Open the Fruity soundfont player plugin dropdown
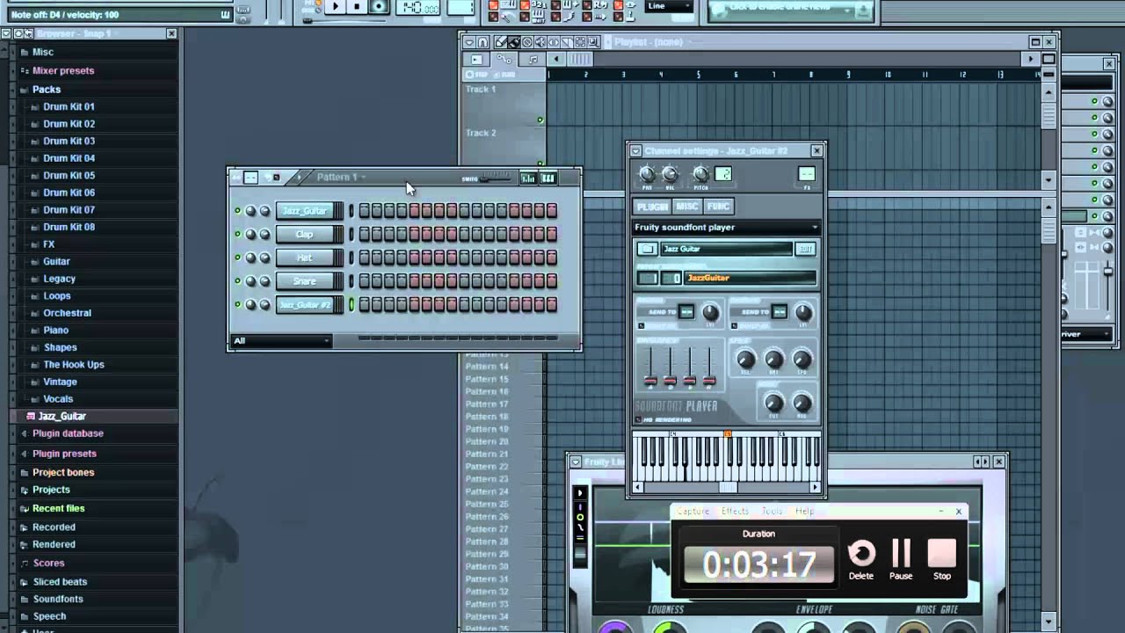The height and width of the screenshot is (633, 1125). [727, 228]
